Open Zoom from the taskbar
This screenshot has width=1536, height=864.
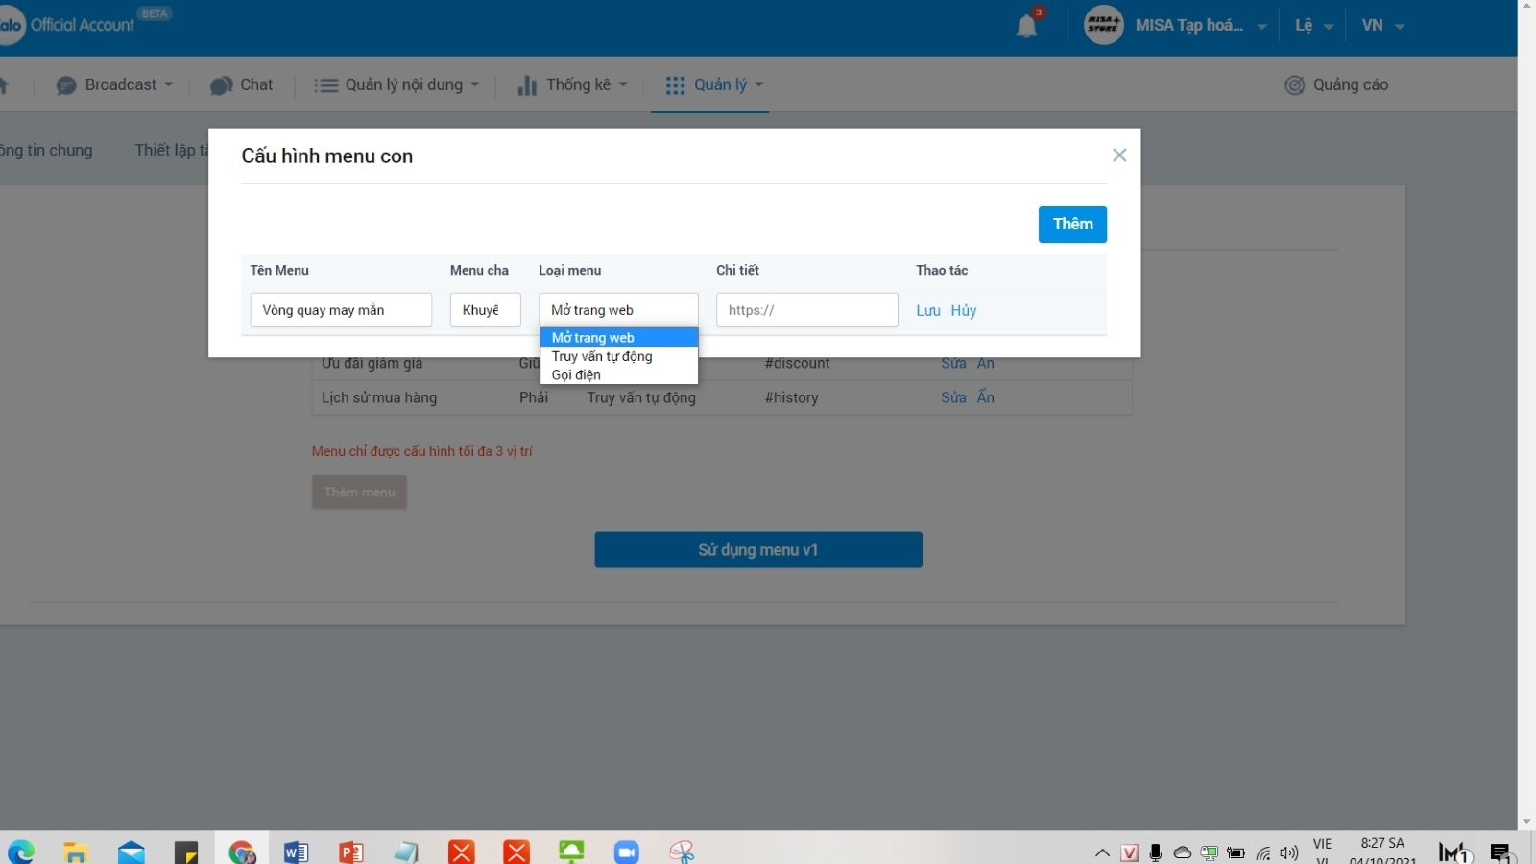626,852
